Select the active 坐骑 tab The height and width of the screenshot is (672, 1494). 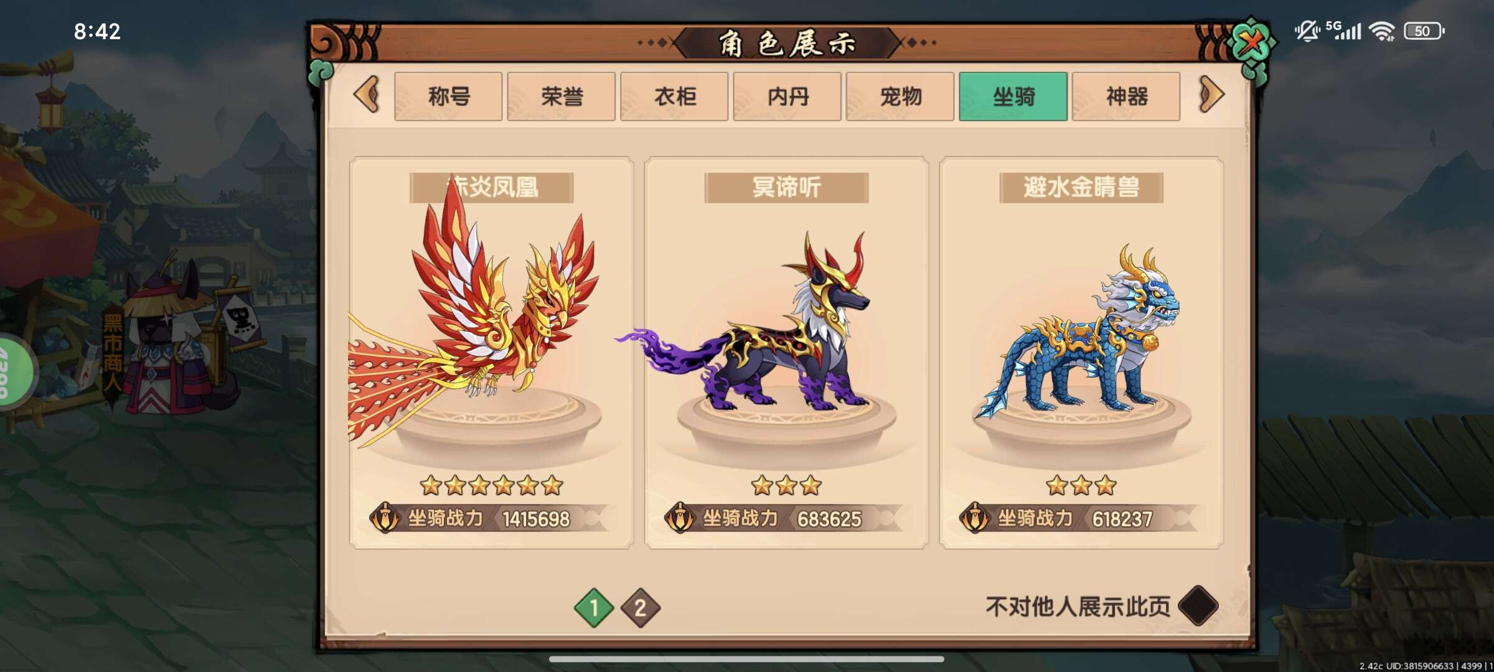point(1013,96)
